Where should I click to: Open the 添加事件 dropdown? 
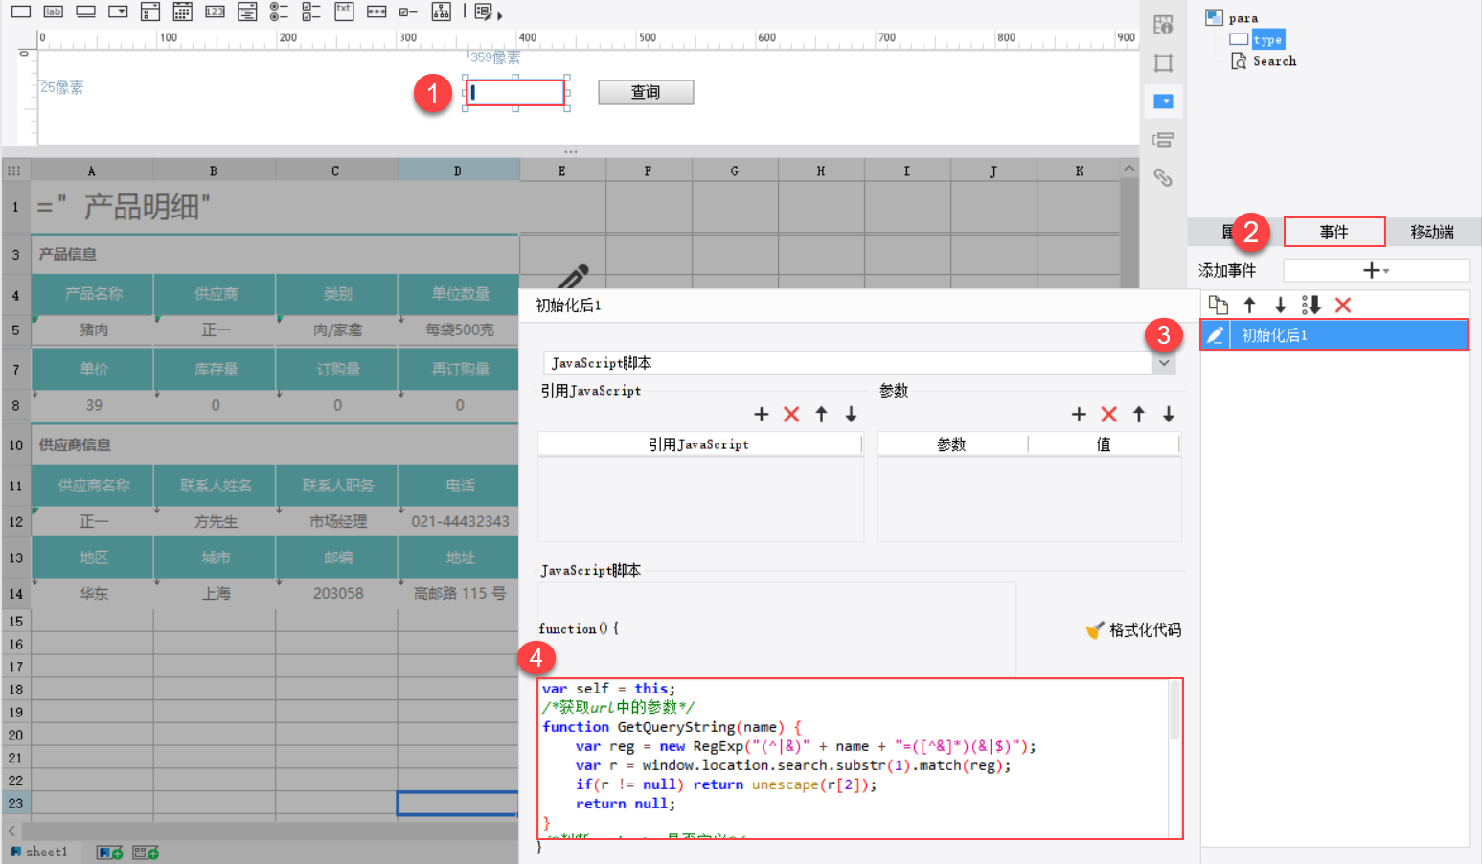coord(1376,271)
